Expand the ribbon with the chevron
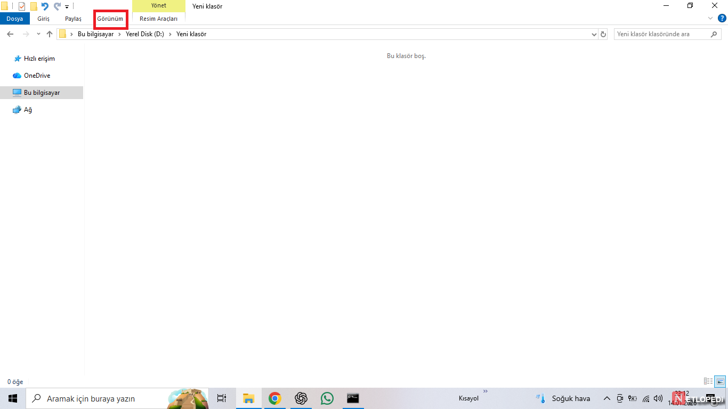The image size is (728, 409). [x=710, y=19]
